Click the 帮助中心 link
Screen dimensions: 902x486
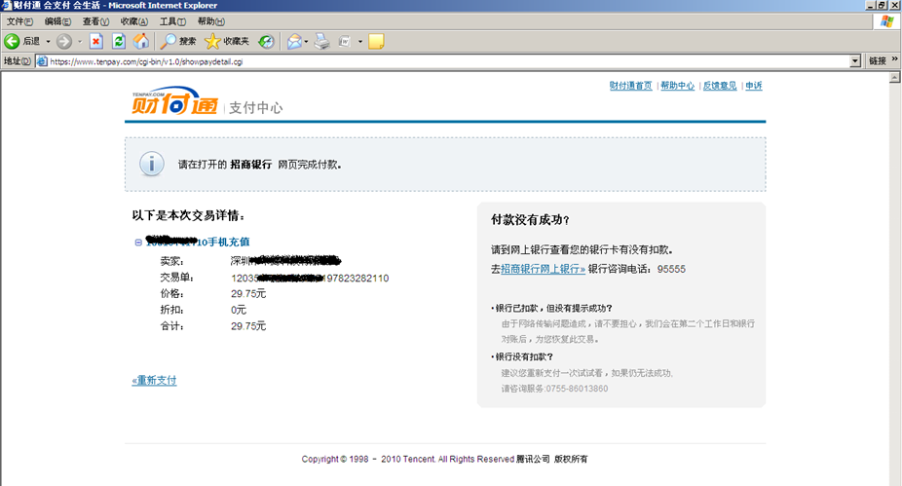coord(677,86)
